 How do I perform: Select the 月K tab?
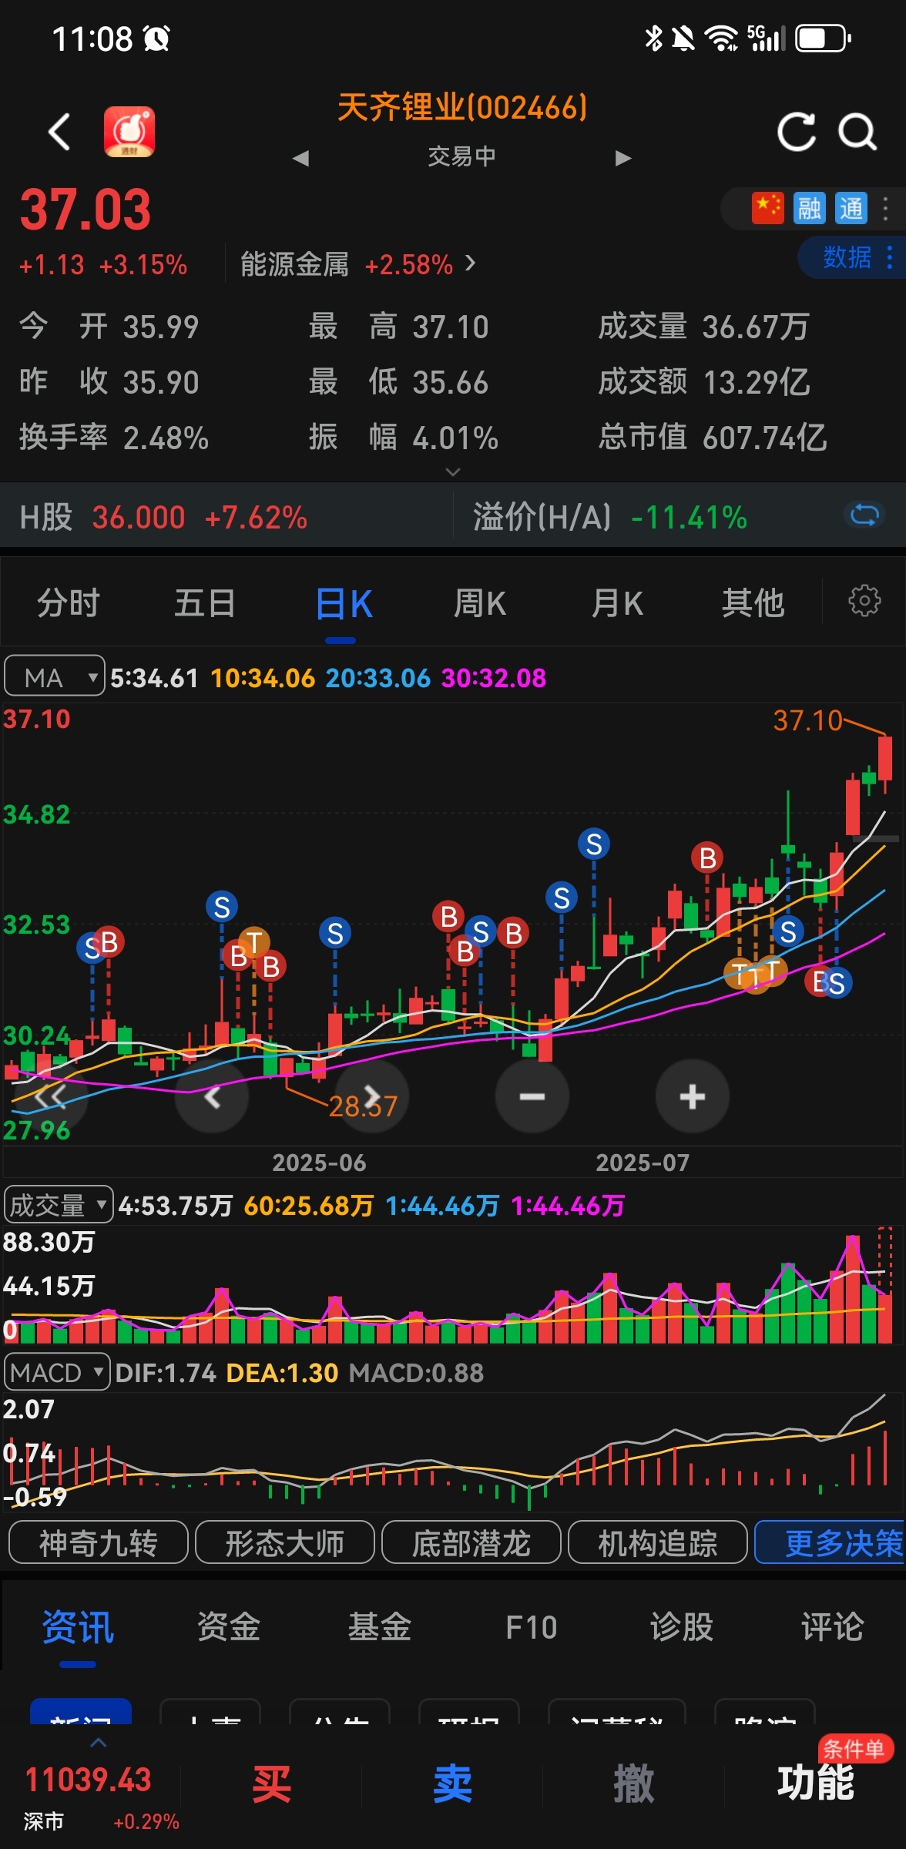(x=617, y=603)
